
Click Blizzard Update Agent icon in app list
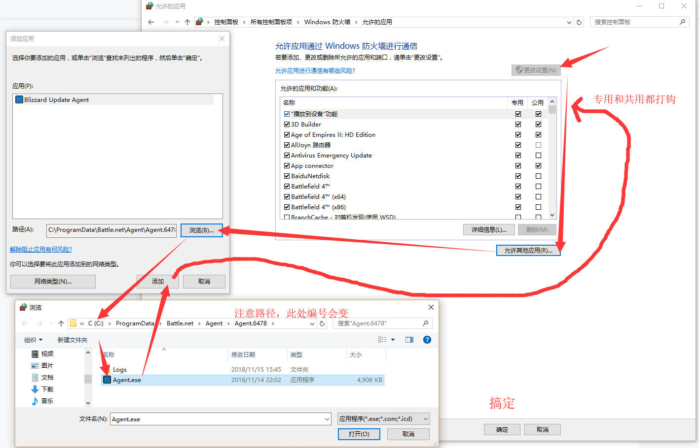click(x=19, y=99)
